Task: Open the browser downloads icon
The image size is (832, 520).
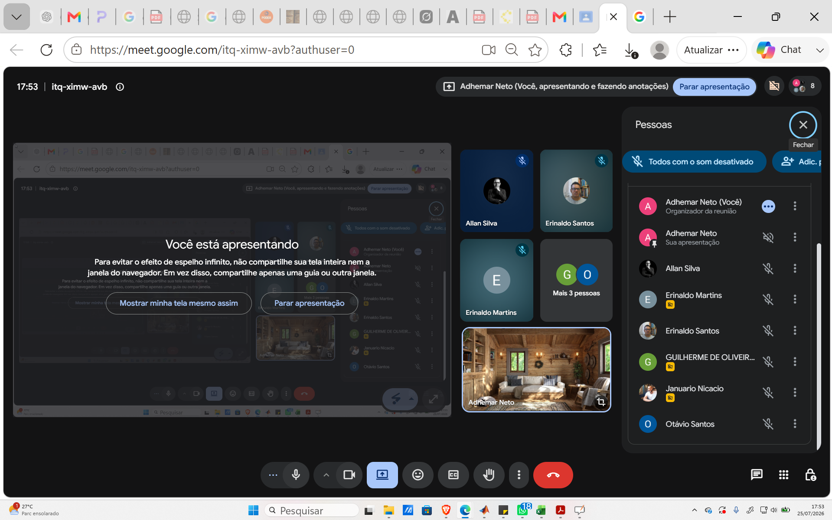Action: [x=630, y=50]
